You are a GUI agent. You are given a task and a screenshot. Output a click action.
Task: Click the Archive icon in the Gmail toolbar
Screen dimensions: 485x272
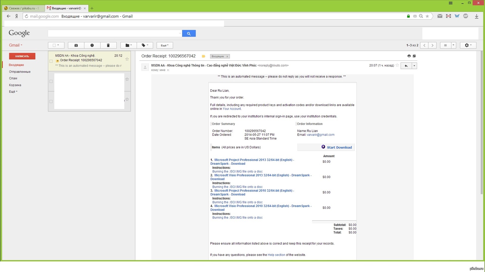[x=76, y=45]
